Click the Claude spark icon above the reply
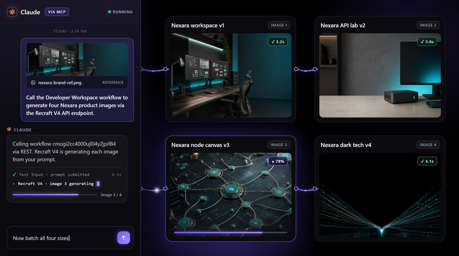The width and height of the screenshot is (459, 256). (9, 129)
